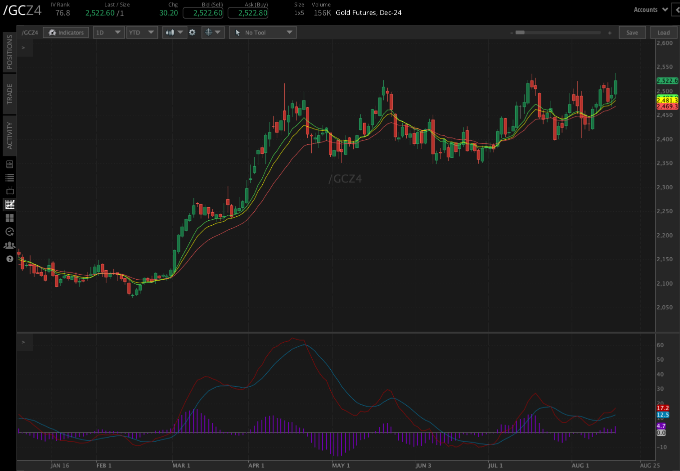Open the community people sidebar icon

(x=8, y=245)
